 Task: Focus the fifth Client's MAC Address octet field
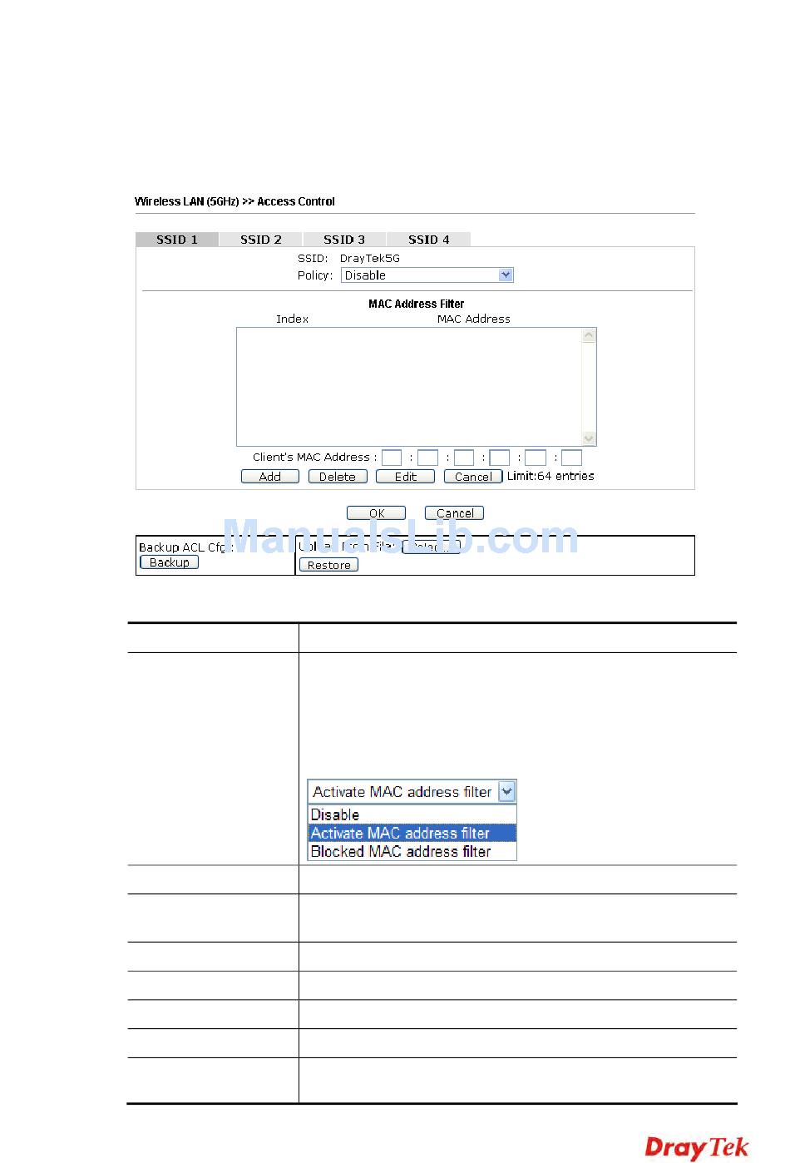[x=536, y=458]
